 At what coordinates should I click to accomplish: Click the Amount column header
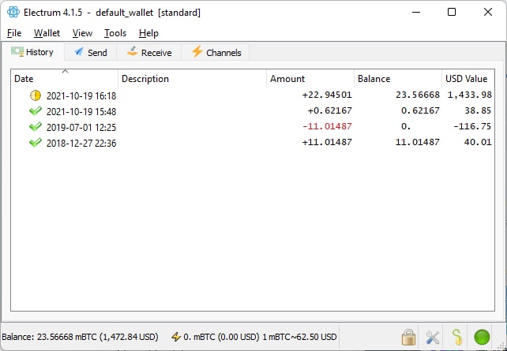[x=310, y=79]
